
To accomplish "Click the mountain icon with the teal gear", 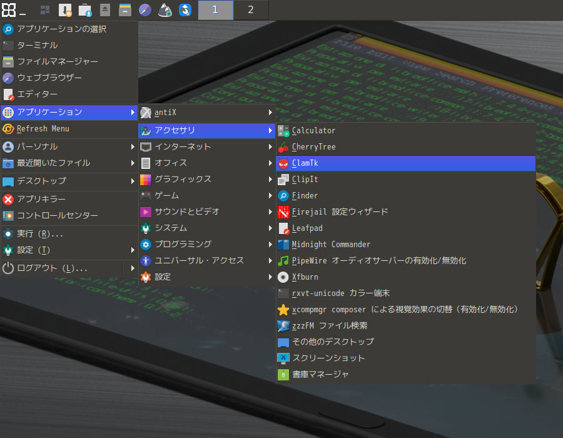I will (x=165, y=10).
